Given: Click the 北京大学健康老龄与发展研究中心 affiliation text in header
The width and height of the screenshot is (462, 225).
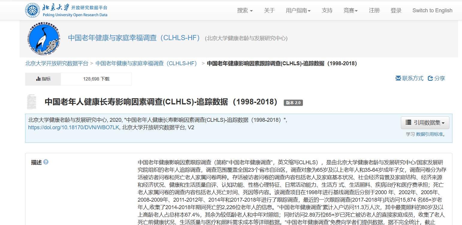Looking at the screenshot, I should tap(246, 38).
